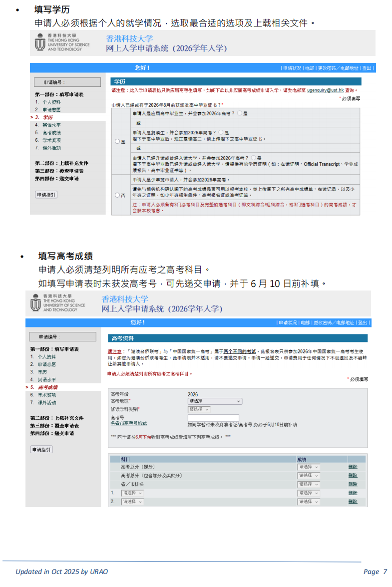This screenshot has height=587, width=392.
Task: Open the 成绩 dropdown for 高考总分（包含加分及奖励分）
Action: pos(309,475)
